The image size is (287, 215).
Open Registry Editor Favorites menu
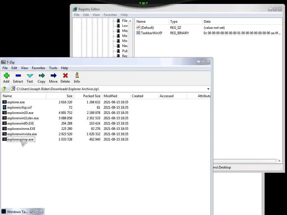110,15
